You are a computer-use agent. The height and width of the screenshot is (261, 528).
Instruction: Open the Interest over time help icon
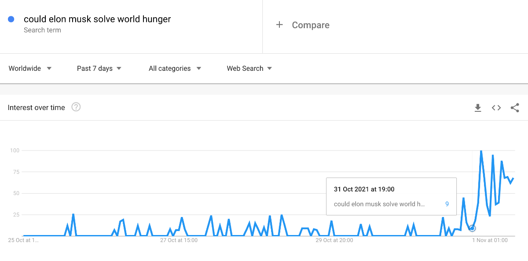click(76, 107)
